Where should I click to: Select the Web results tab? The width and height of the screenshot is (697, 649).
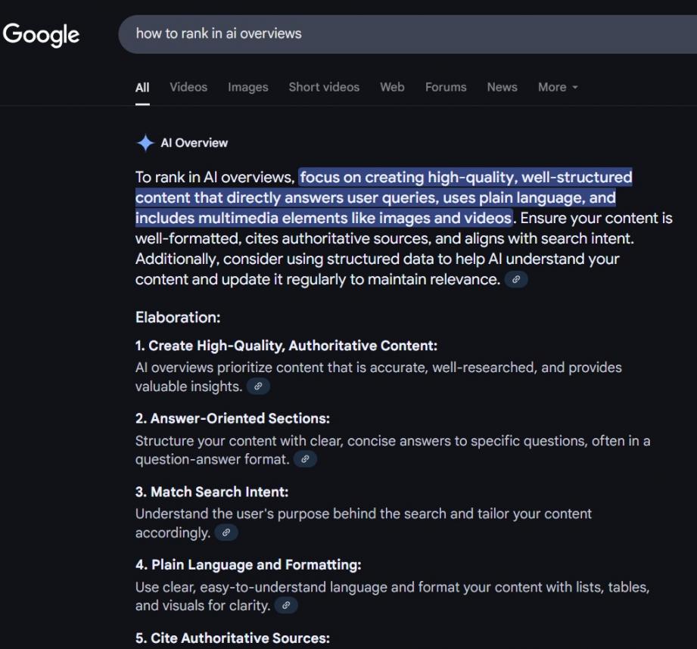click(392, 87)
